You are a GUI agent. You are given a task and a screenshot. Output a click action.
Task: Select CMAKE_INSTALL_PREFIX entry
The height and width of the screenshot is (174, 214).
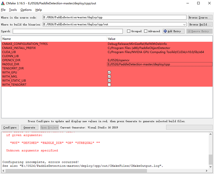(x=19, y=48)
